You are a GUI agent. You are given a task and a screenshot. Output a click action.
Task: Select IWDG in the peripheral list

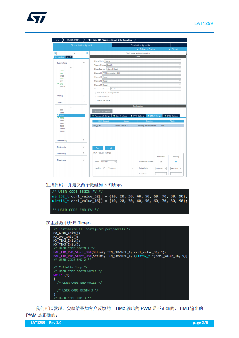tap(62, 76)
